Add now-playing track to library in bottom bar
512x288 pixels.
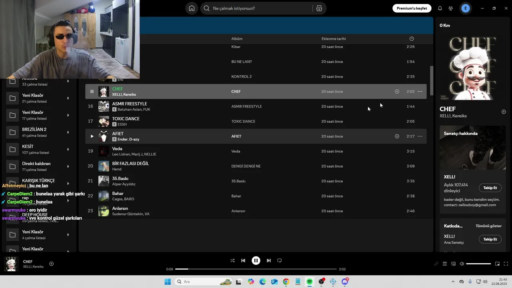pyautogui.click(x=51, y=264)
